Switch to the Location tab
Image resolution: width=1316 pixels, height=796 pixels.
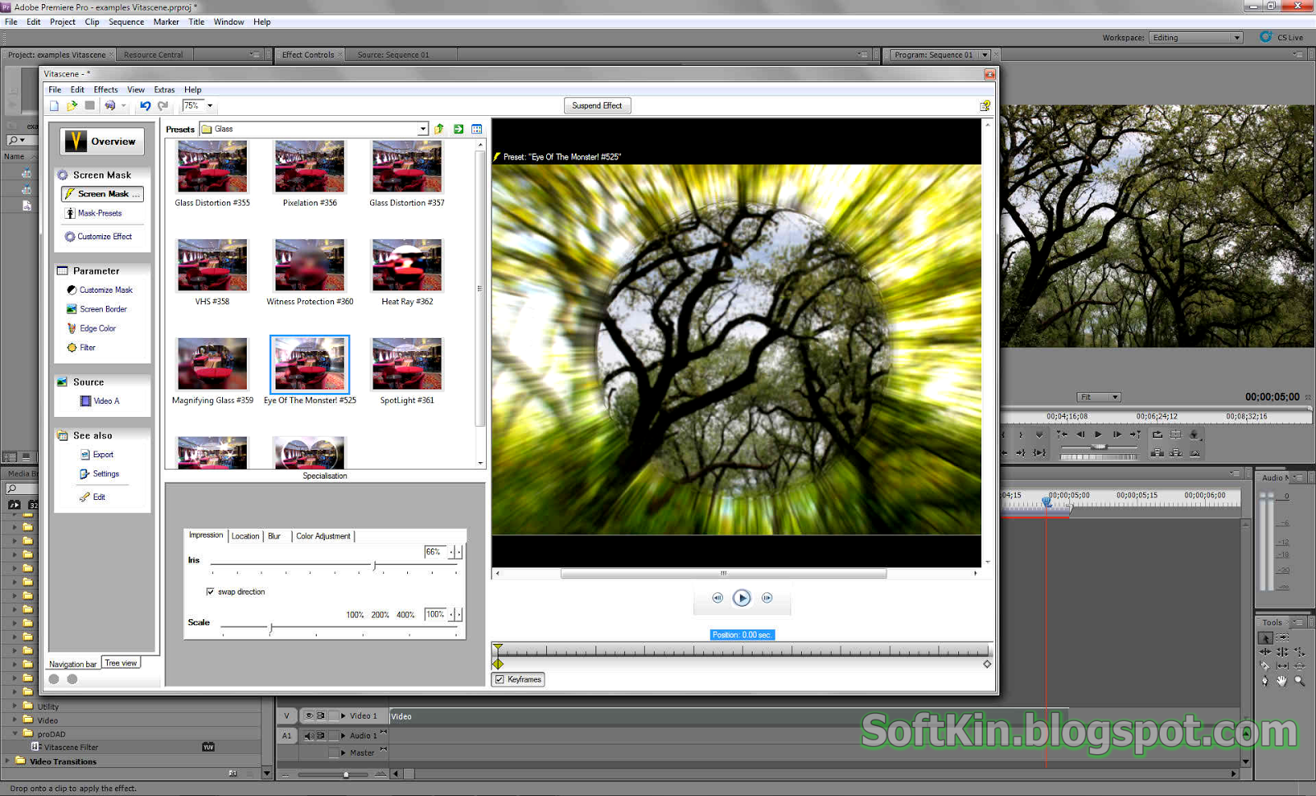245,536
